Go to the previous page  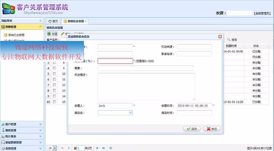(x=68, y=148)
